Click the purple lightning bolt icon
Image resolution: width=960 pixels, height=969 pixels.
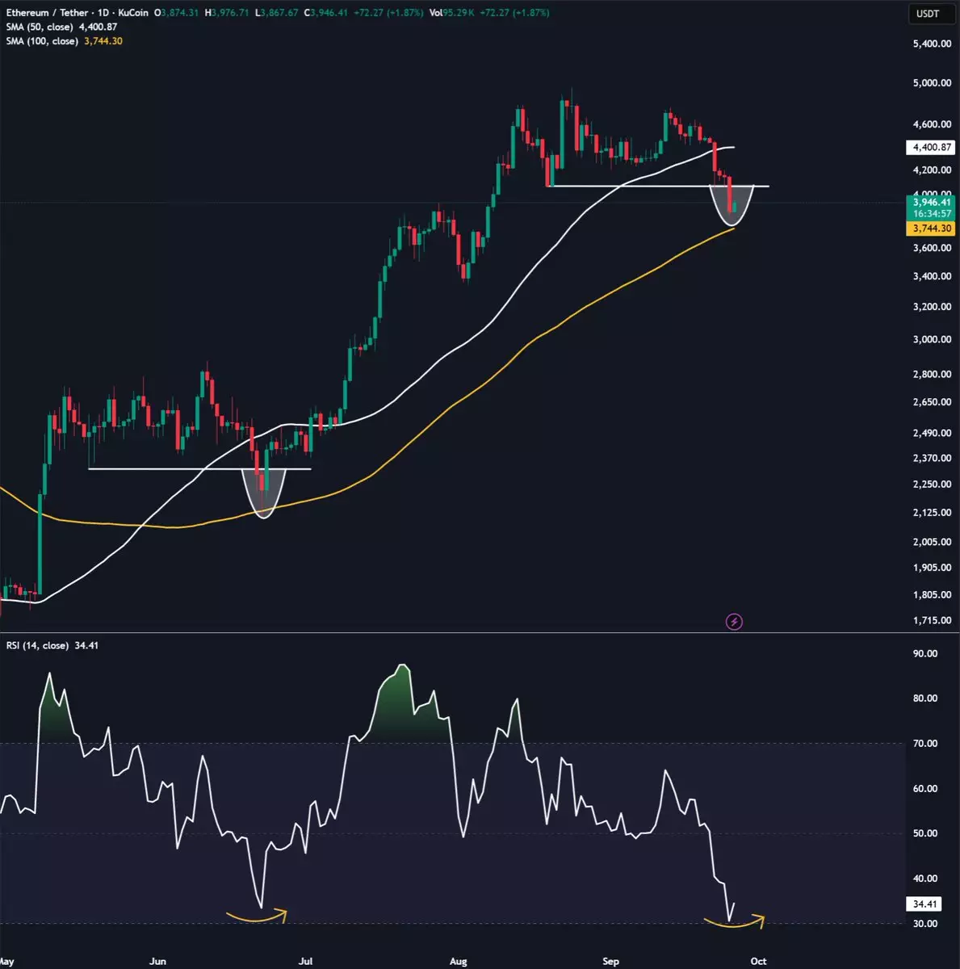tap(734, 621)
